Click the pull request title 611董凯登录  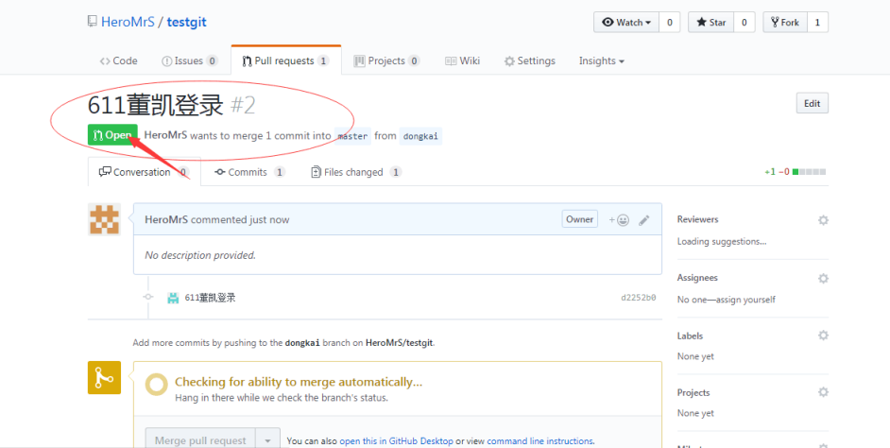tap(156, 105)
